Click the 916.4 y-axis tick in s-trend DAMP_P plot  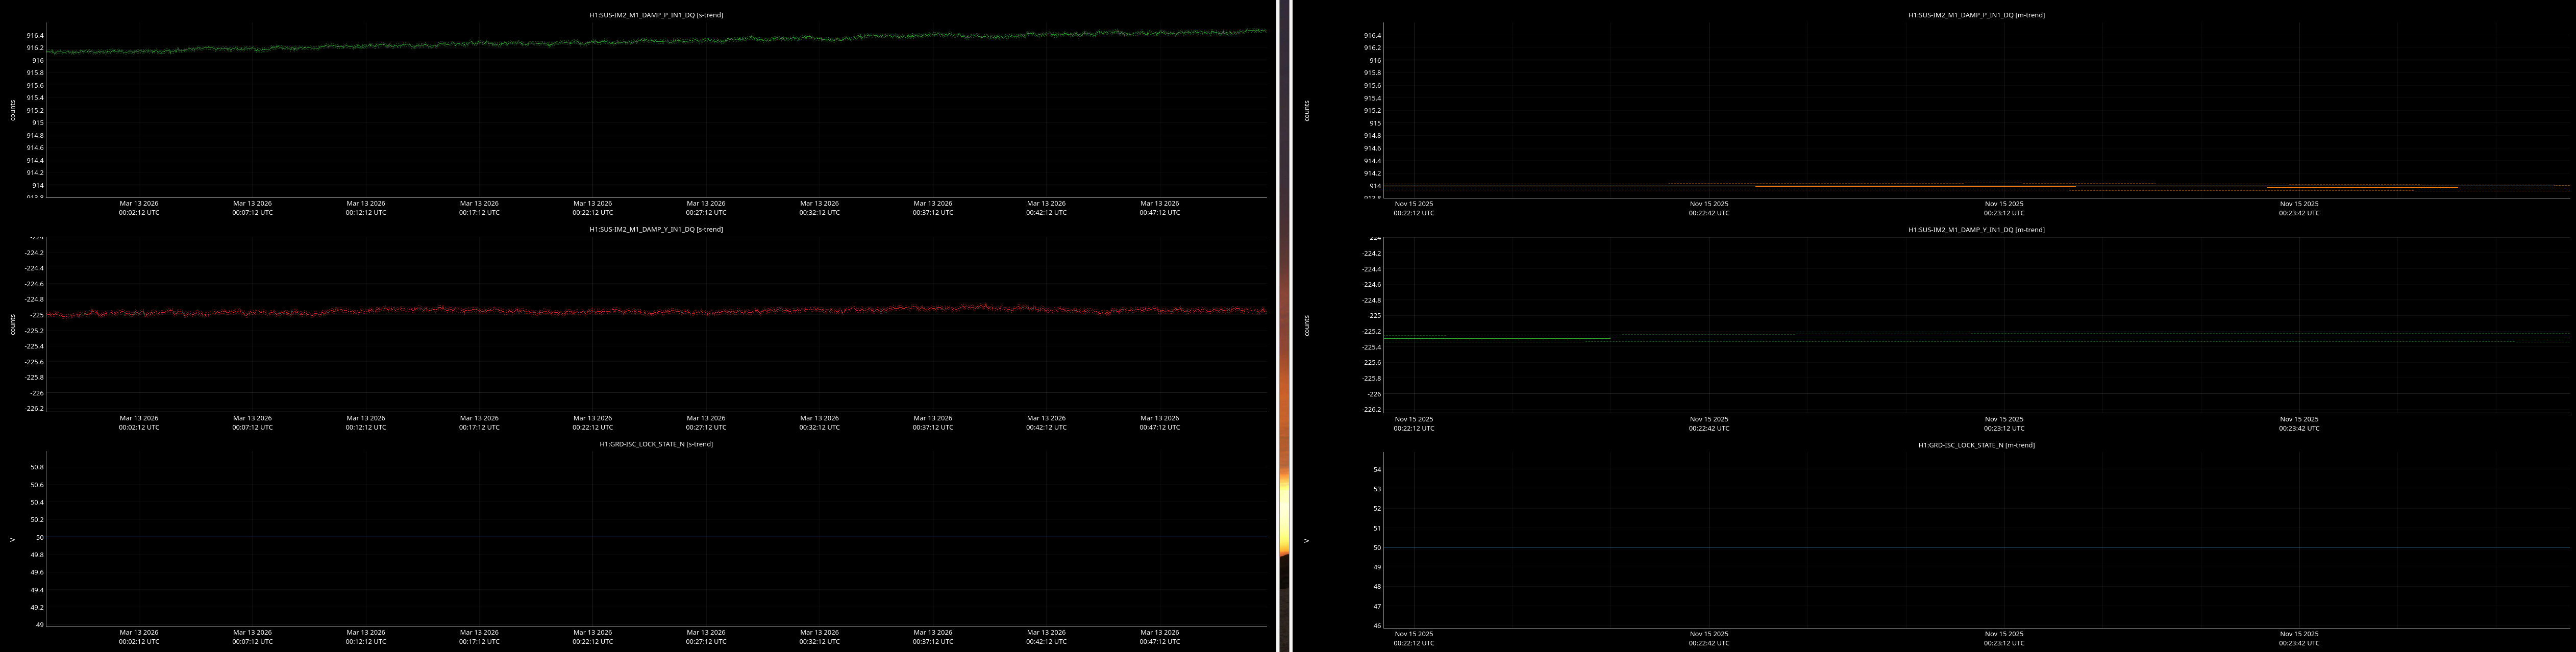[35, 35]
